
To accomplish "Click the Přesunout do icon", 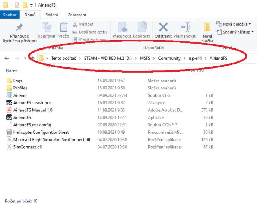I will tap(123, 27).
